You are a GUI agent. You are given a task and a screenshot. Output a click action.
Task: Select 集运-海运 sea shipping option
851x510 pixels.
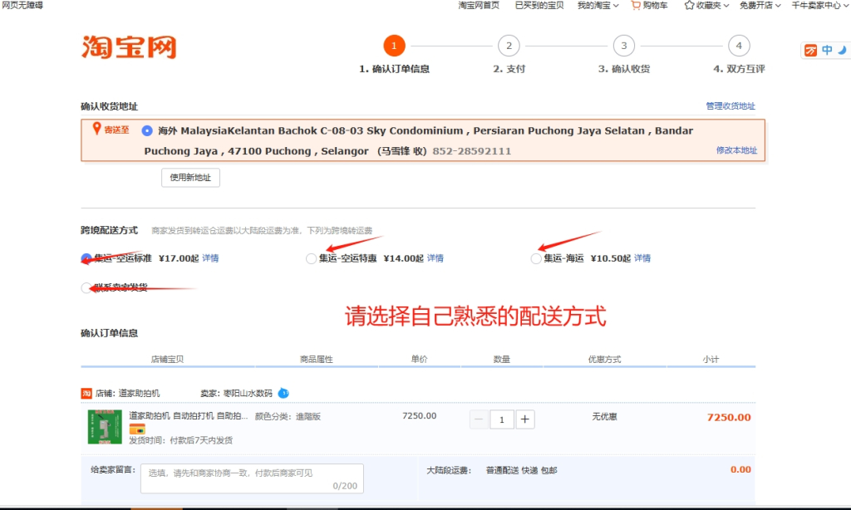pos(536,259)
